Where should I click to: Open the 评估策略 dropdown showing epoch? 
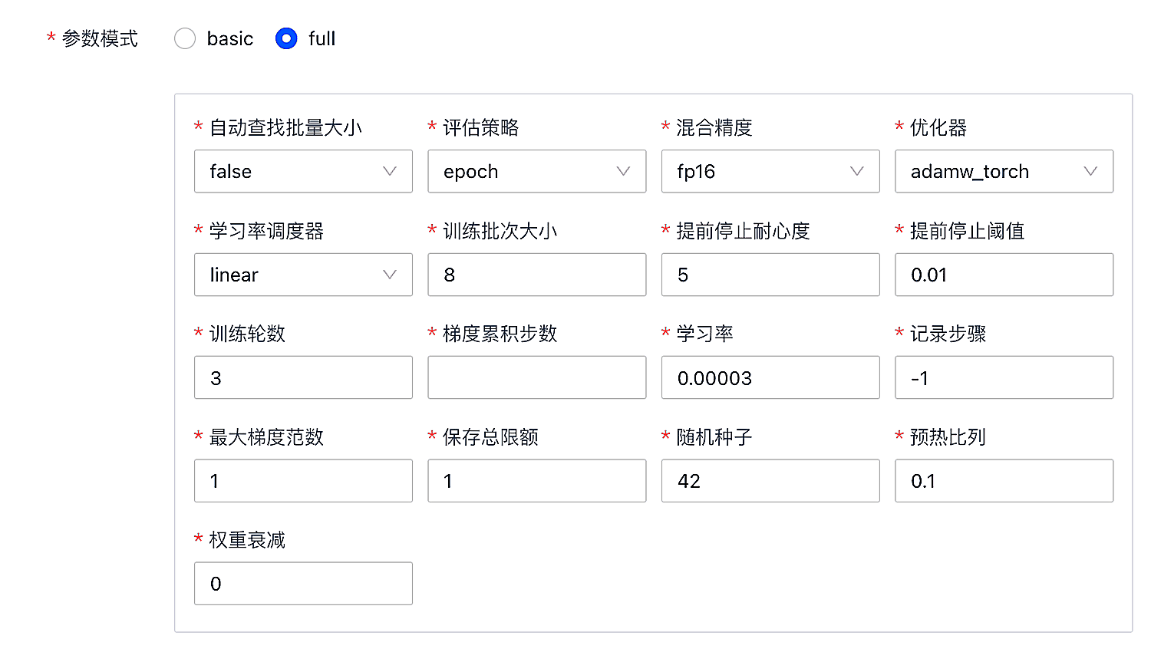[537, 171]
